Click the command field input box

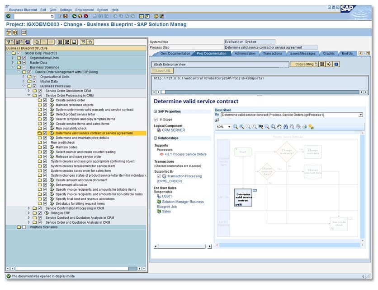(34, 16)
